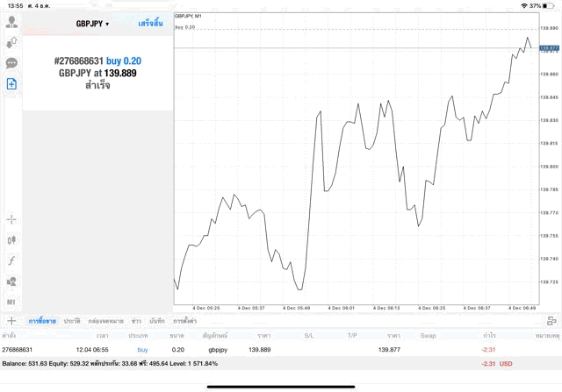
Task: Click the blue 139.877 price tag on axis
Action: coord(549,48)
